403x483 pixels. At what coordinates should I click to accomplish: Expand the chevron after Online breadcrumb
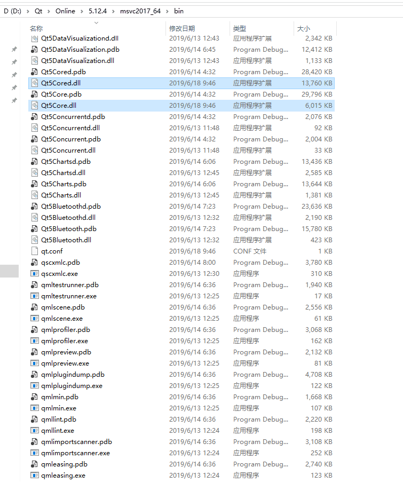tap(82, 11)
